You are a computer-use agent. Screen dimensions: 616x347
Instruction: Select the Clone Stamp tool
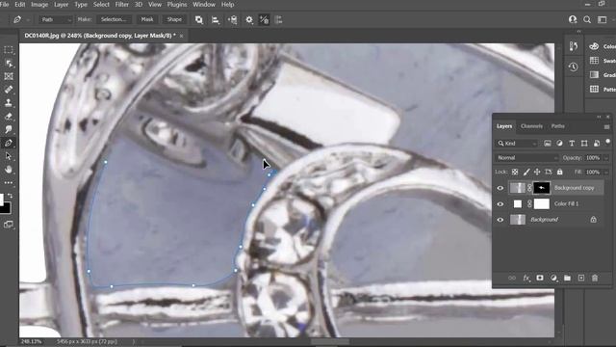coord(9,103)
